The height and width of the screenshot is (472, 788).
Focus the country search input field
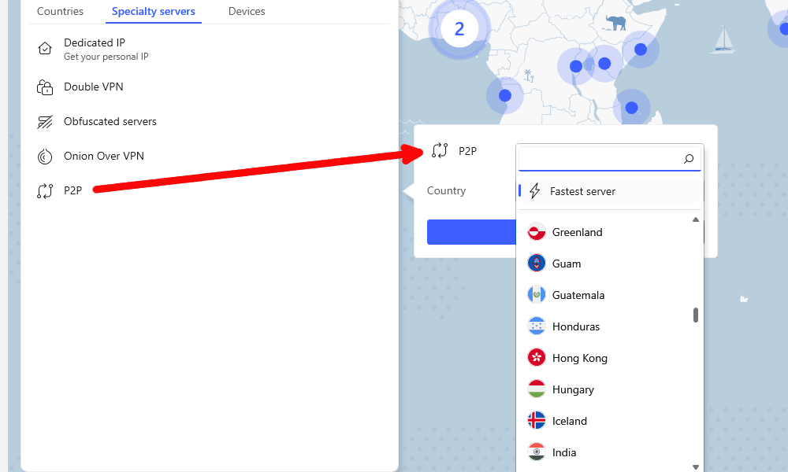[600, 158]
